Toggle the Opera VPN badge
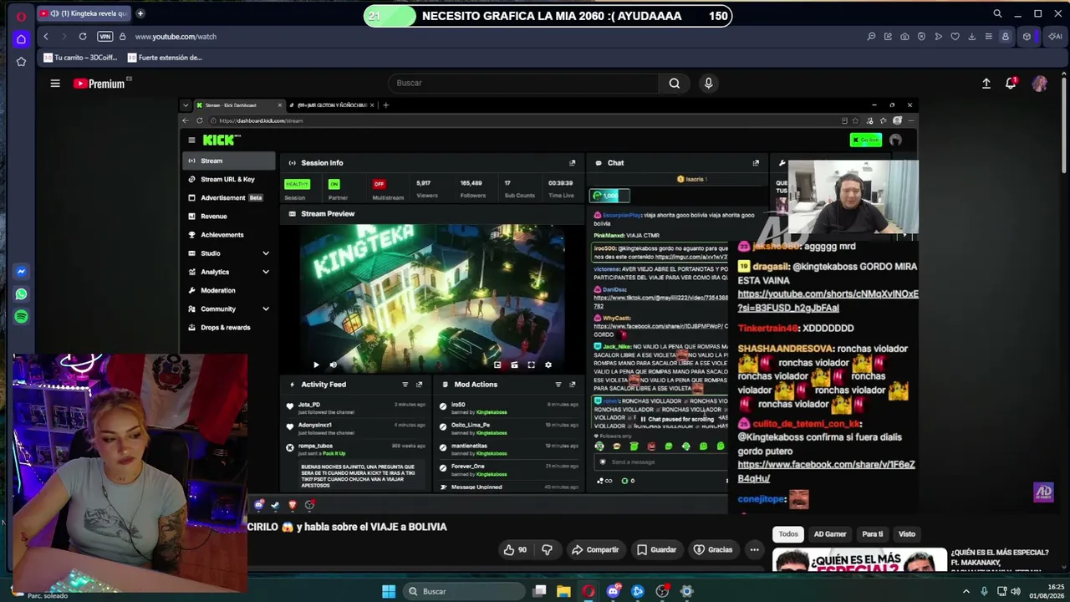Viewport: 1070px width, 602px height. 104,37
